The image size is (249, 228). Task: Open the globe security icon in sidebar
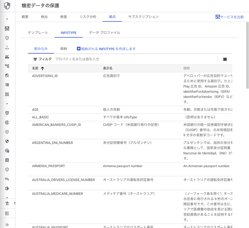tap(7, 151)
